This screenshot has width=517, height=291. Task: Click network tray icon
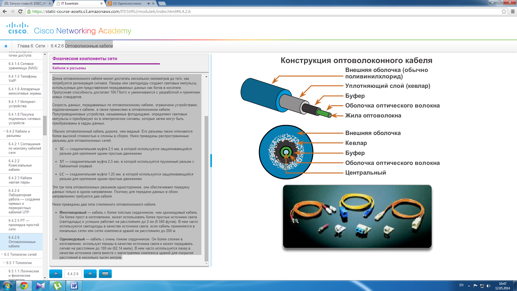click(482, 286)
